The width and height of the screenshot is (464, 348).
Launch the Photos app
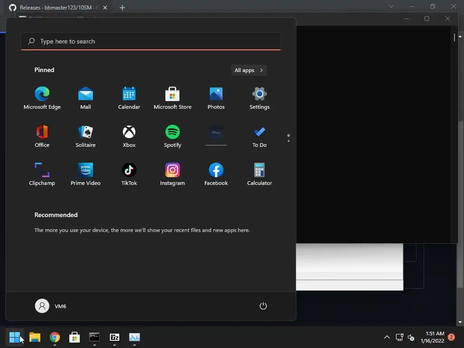point(216,98)
